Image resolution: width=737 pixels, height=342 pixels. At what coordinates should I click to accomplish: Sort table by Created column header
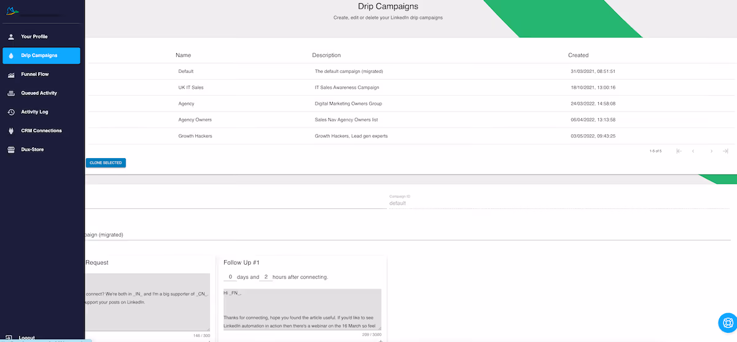tap(578, 55)
